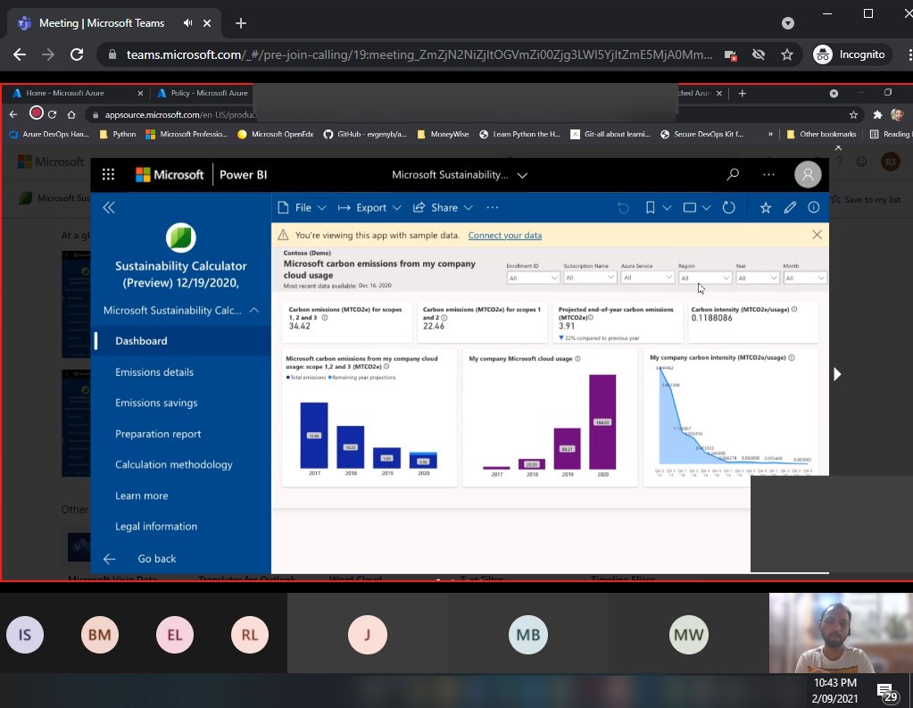Click the shared browser home icon
The image size is (913, 708).
pyautogui.click(x=71, y=115)
